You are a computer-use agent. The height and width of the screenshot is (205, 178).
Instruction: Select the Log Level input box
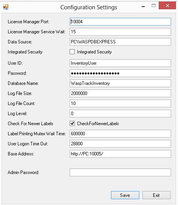click(x=120, y=114)
